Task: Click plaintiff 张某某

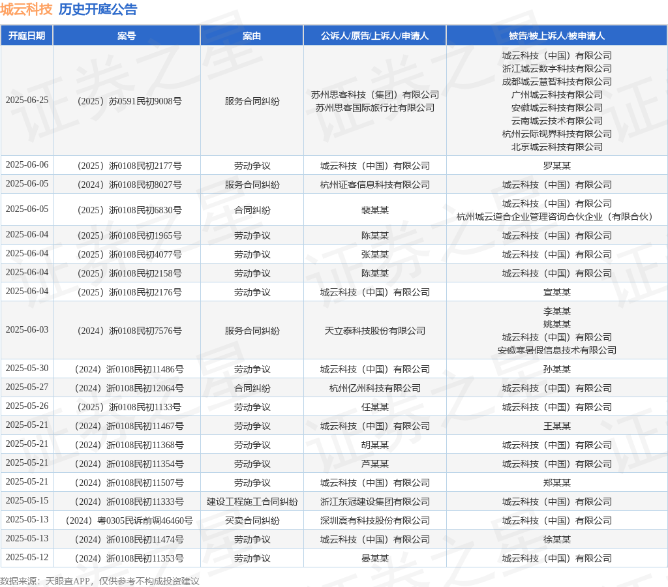Action: click(375, 254)
